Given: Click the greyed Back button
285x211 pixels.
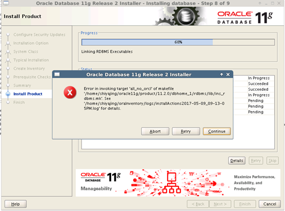Looking at the screenshot, I should (x=198, y=204).
